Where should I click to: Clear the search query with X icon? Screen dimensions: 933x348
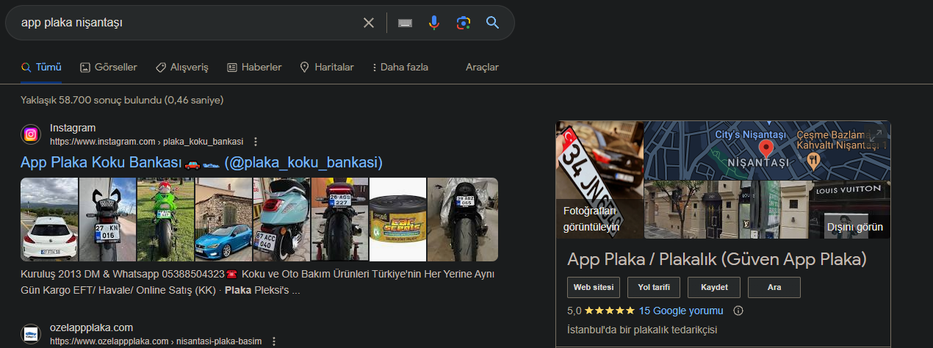click(x=369, y=23)
